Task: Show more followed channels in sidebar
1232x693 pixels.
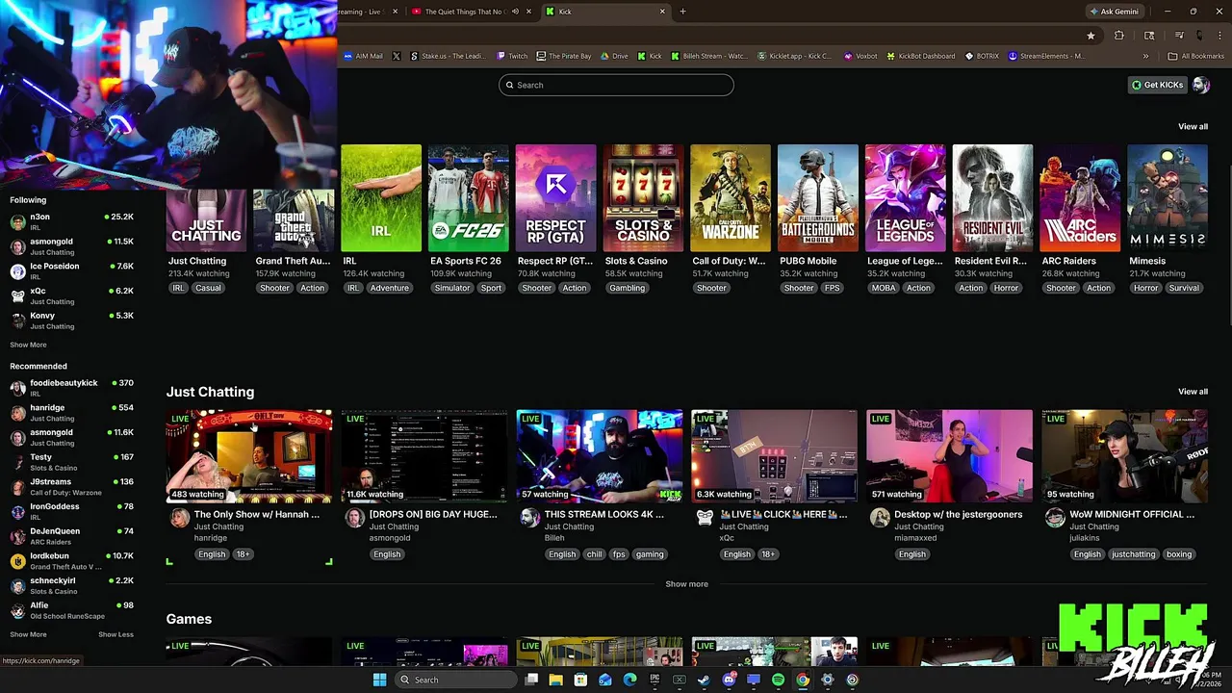Action: pyautogui.click(x=28, y=345)
